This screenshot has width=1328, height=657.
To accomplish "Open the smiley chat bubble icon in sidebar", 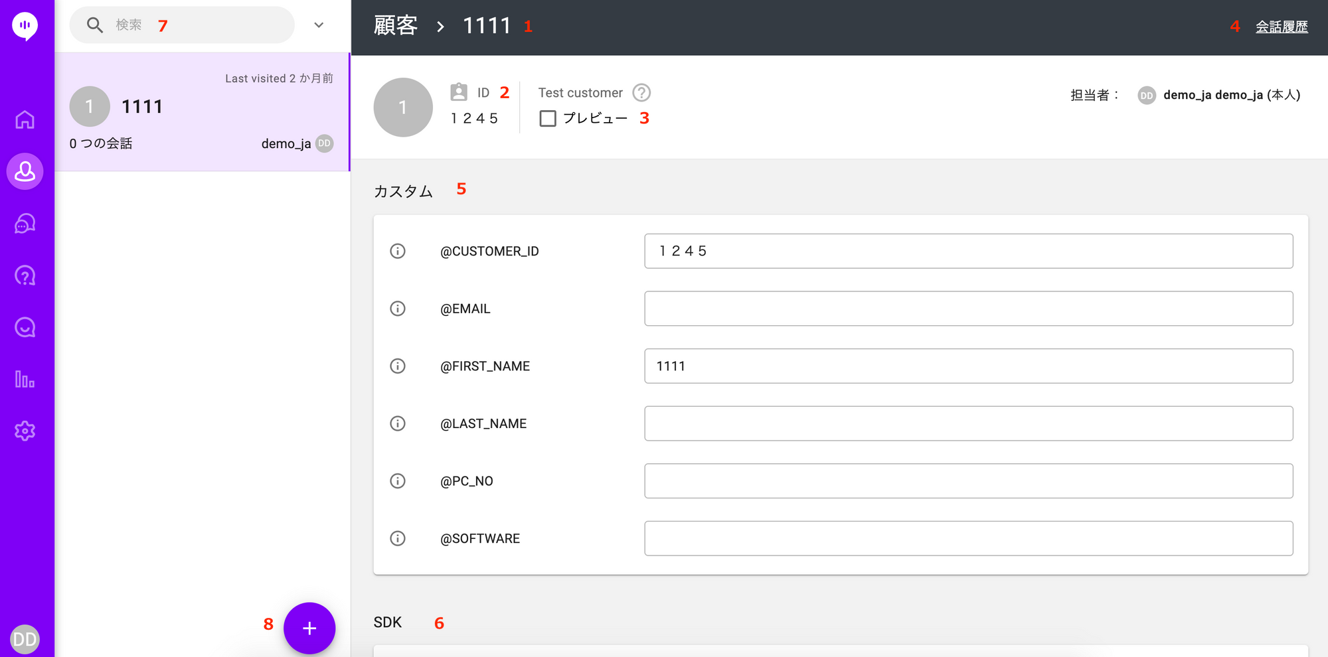I will (25, 327).
